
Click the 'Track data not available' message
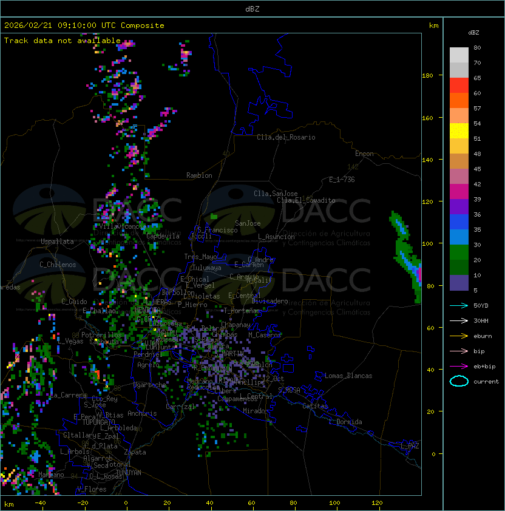coord(63,41)
